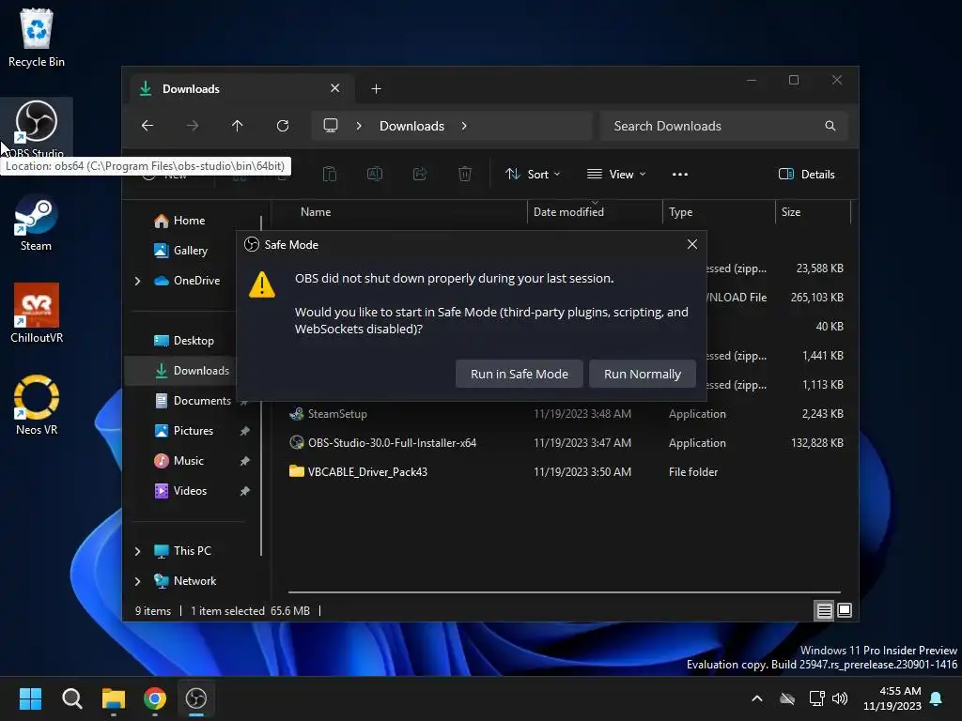The height and width of the screenshot is (721, 962).
Task: Close the Downloads tab
Action: tap(335, 88)
